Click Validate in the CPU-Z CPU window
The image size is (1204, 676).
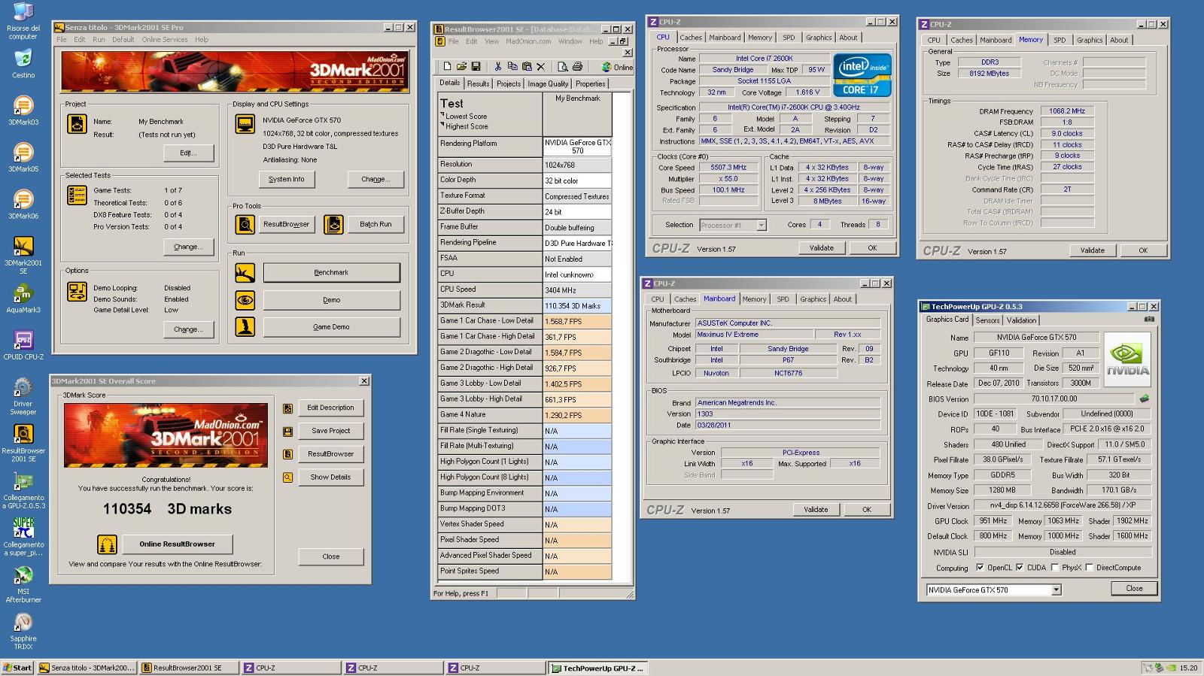point(821,247)
